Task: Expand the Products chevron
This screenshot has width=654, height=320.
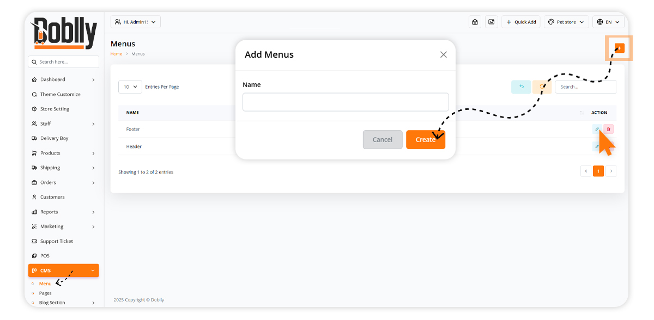Action: pyautogui.click(x=93, y=153)
